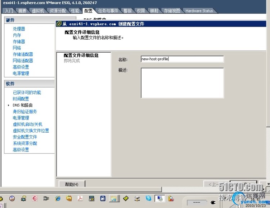Switch to the 入门 tab
The width and height of the screenshot is (270, 208).
(x=9, y=11)
